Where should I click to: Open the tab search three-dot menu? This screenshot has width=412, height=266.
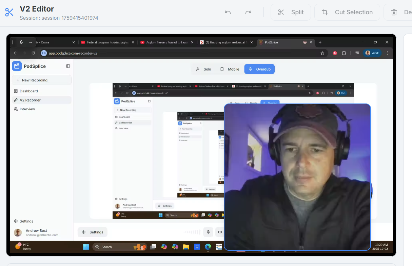[30, 42]
